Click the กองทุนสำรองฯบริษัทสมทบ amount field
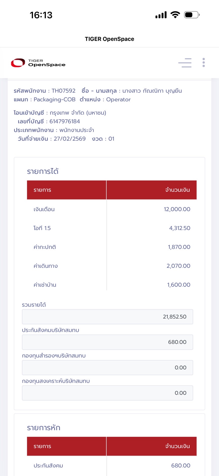Viewport: 219px width, 476px height. coord(107,368)
